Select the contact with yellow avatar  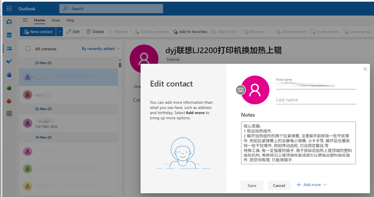point(69,186)
